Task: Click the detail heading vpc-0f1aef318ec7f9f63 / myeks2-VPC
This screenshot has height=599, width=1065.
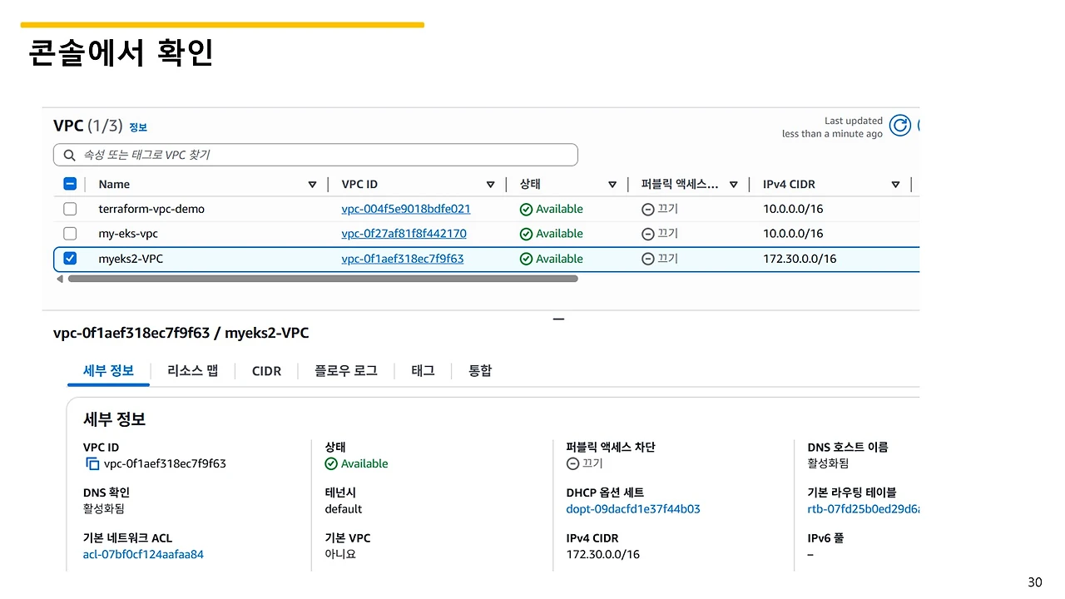Action: pyautogui.click(x=181, y=334)
